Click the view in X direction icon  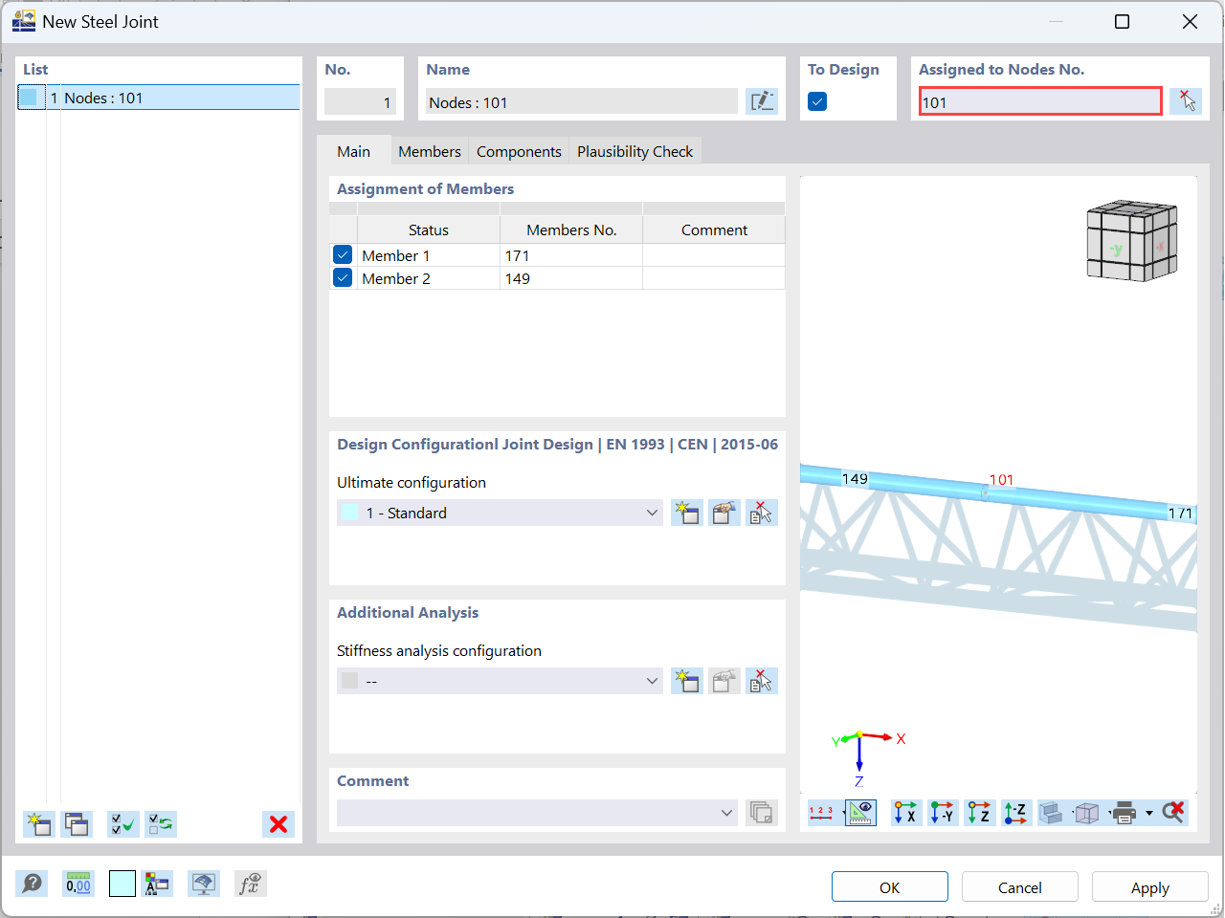point(904,813)
